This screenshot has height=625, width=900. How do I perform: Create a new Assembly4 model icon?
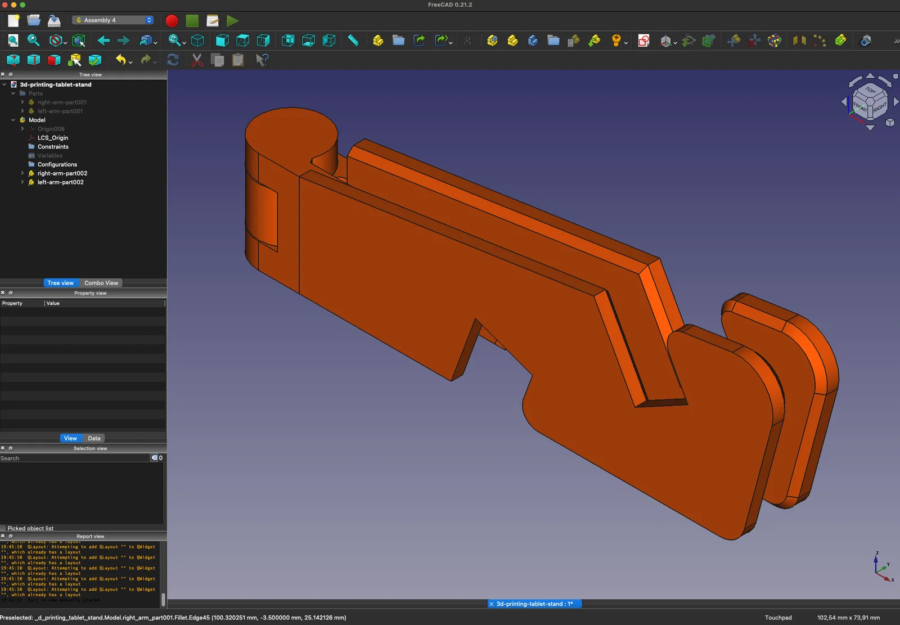[x=492, y=41]
